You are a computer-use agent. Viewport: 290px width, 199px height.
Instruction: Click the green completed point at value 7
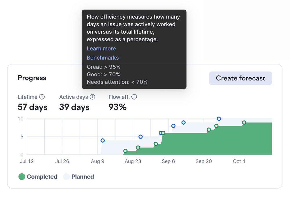click(209, 130)
